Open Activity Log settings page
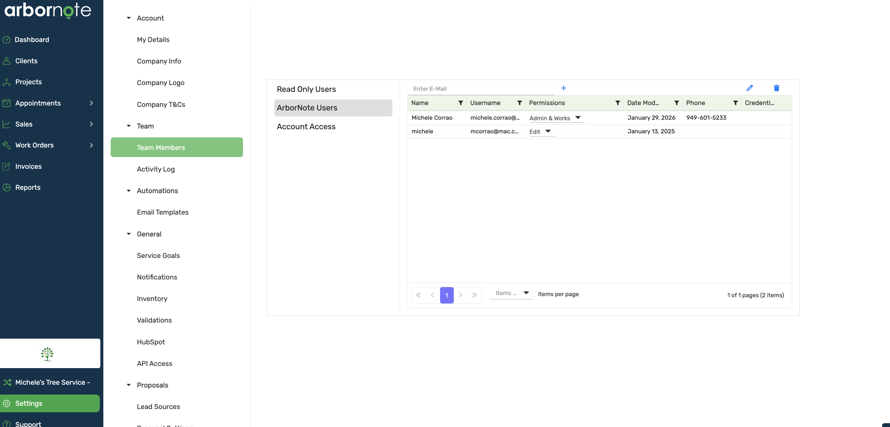Screen dimensions: 890x427 [155, 169]
